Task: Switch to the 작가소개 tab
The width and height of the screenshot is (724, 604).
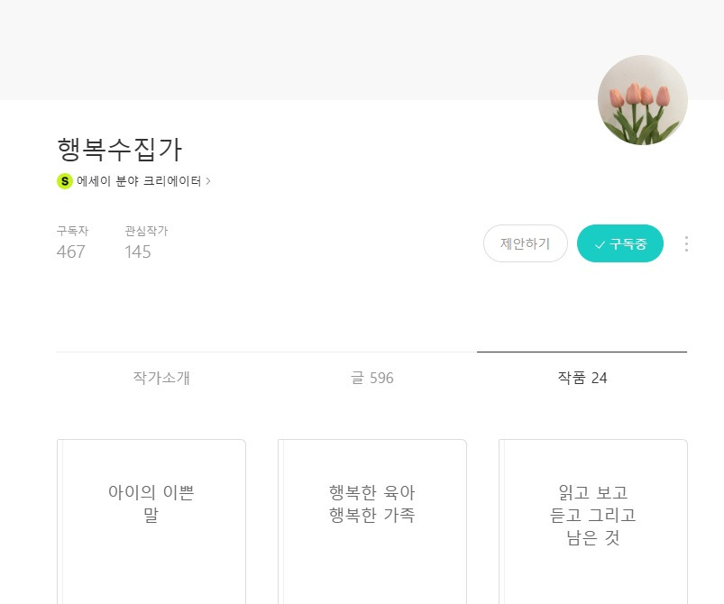Action: click(x=161, y=378)
